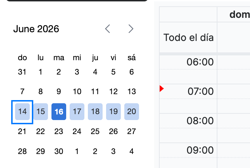Select June 14 in mini calendar
250x168 pixels.
(22, 112)
